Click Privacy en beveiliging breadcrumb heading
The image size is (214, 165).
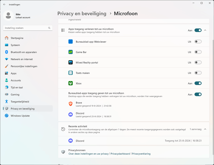(x=82, y=14)
